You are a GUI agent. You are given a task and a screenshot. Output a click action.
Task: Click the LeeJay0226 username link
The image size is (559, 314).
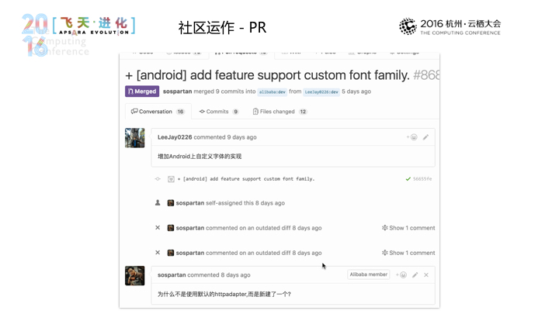tap(175, 137)
